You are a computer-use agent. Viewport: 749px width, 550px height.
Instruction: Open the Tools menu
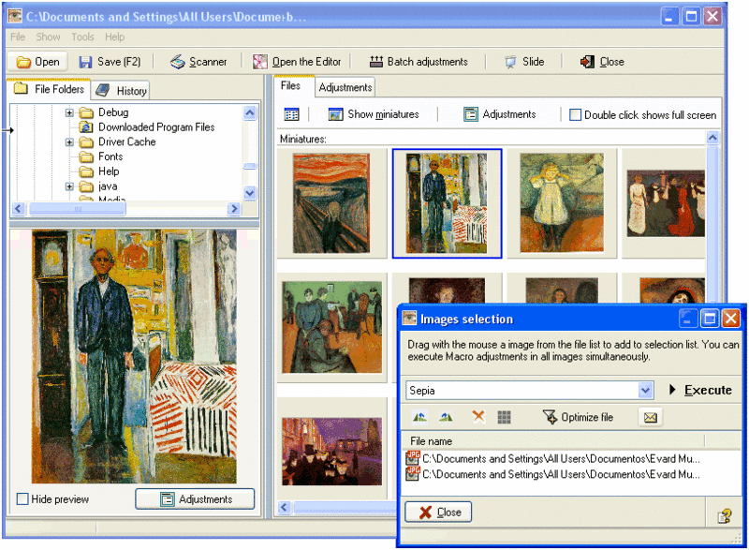tap(82, 37)
